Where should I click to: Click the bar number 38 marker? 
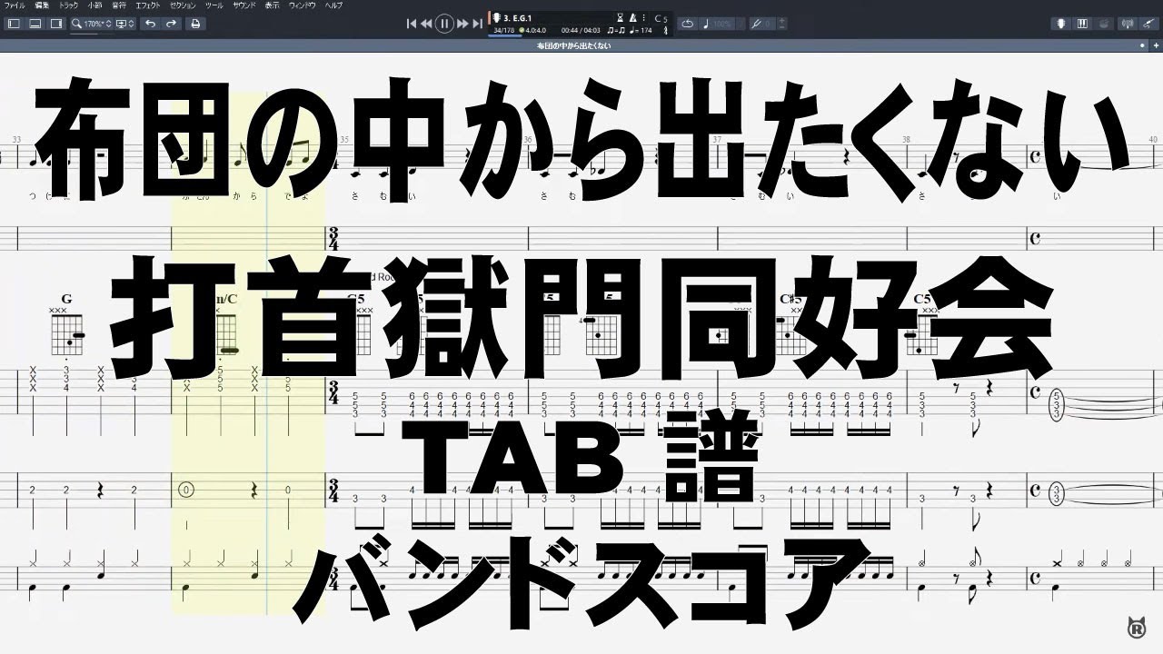pyautogui.click(x=906, y=140)
